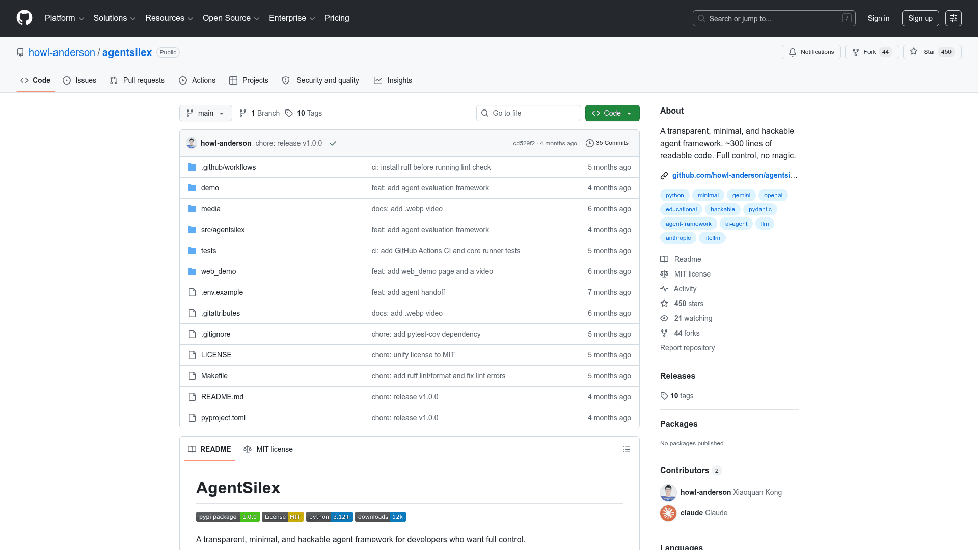View the 35 Commits history
This screenshot has height=550, width=978.
click(607, 143)
